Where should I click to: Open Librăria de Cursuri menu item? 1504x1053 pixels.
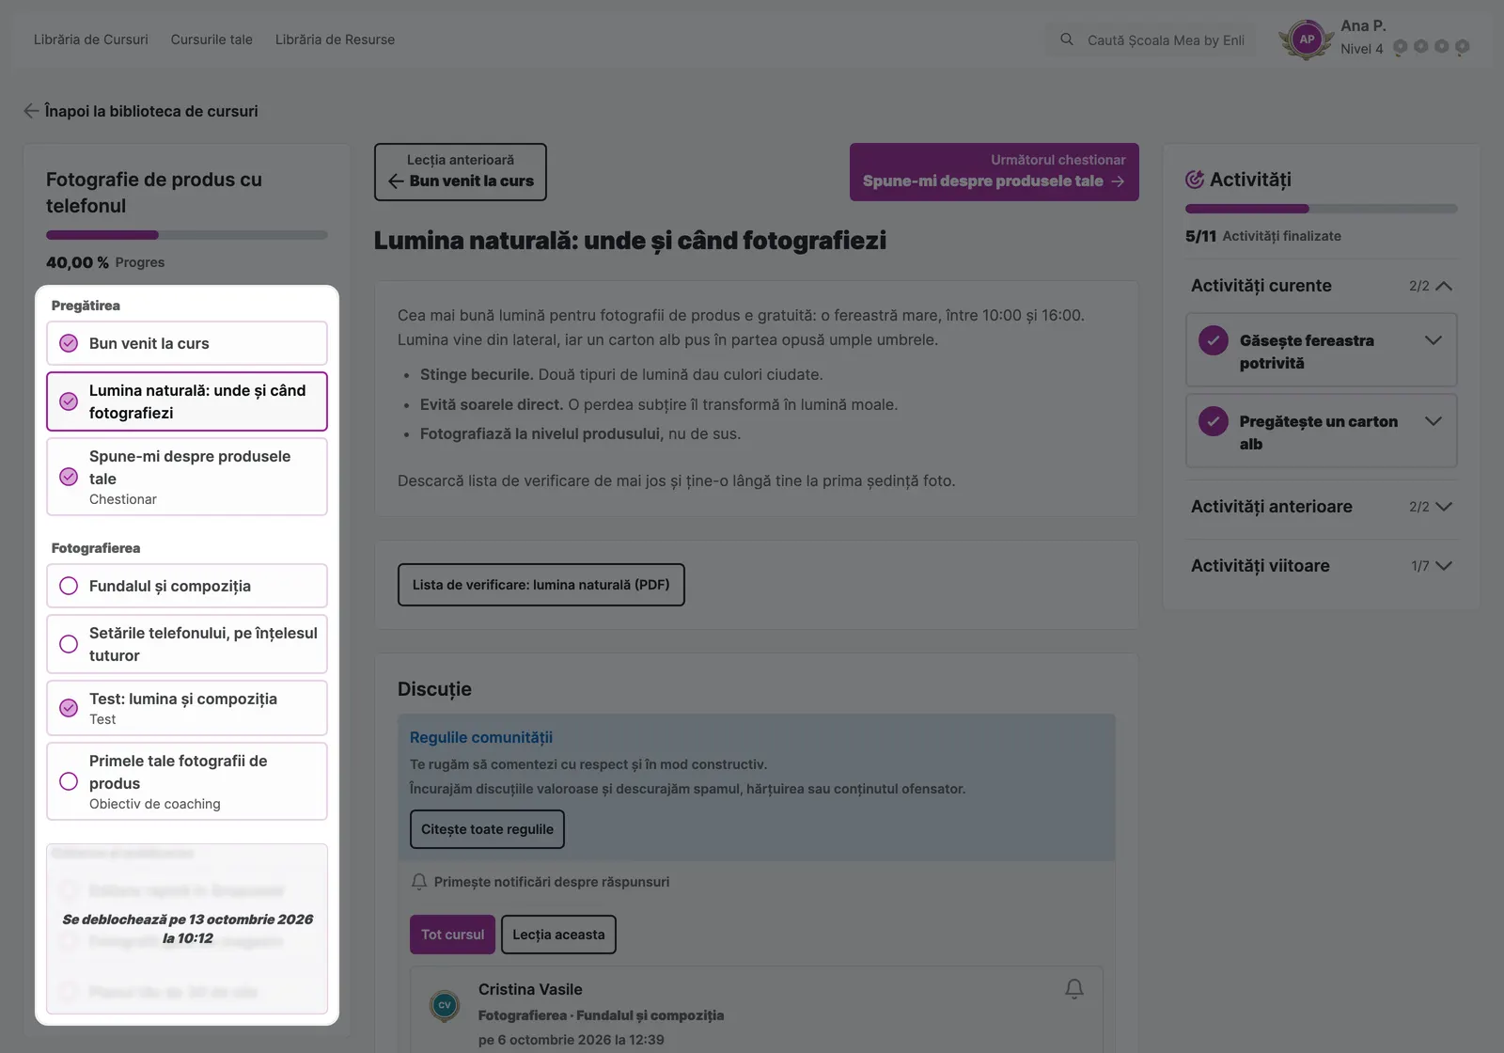pos(91,39)
